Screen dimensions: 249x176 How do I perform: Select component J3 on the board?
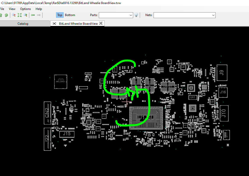(x=169, y=61)
